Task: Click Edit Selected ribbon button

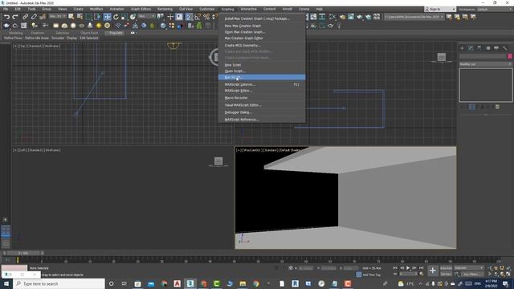Action: tap(89, 38)
